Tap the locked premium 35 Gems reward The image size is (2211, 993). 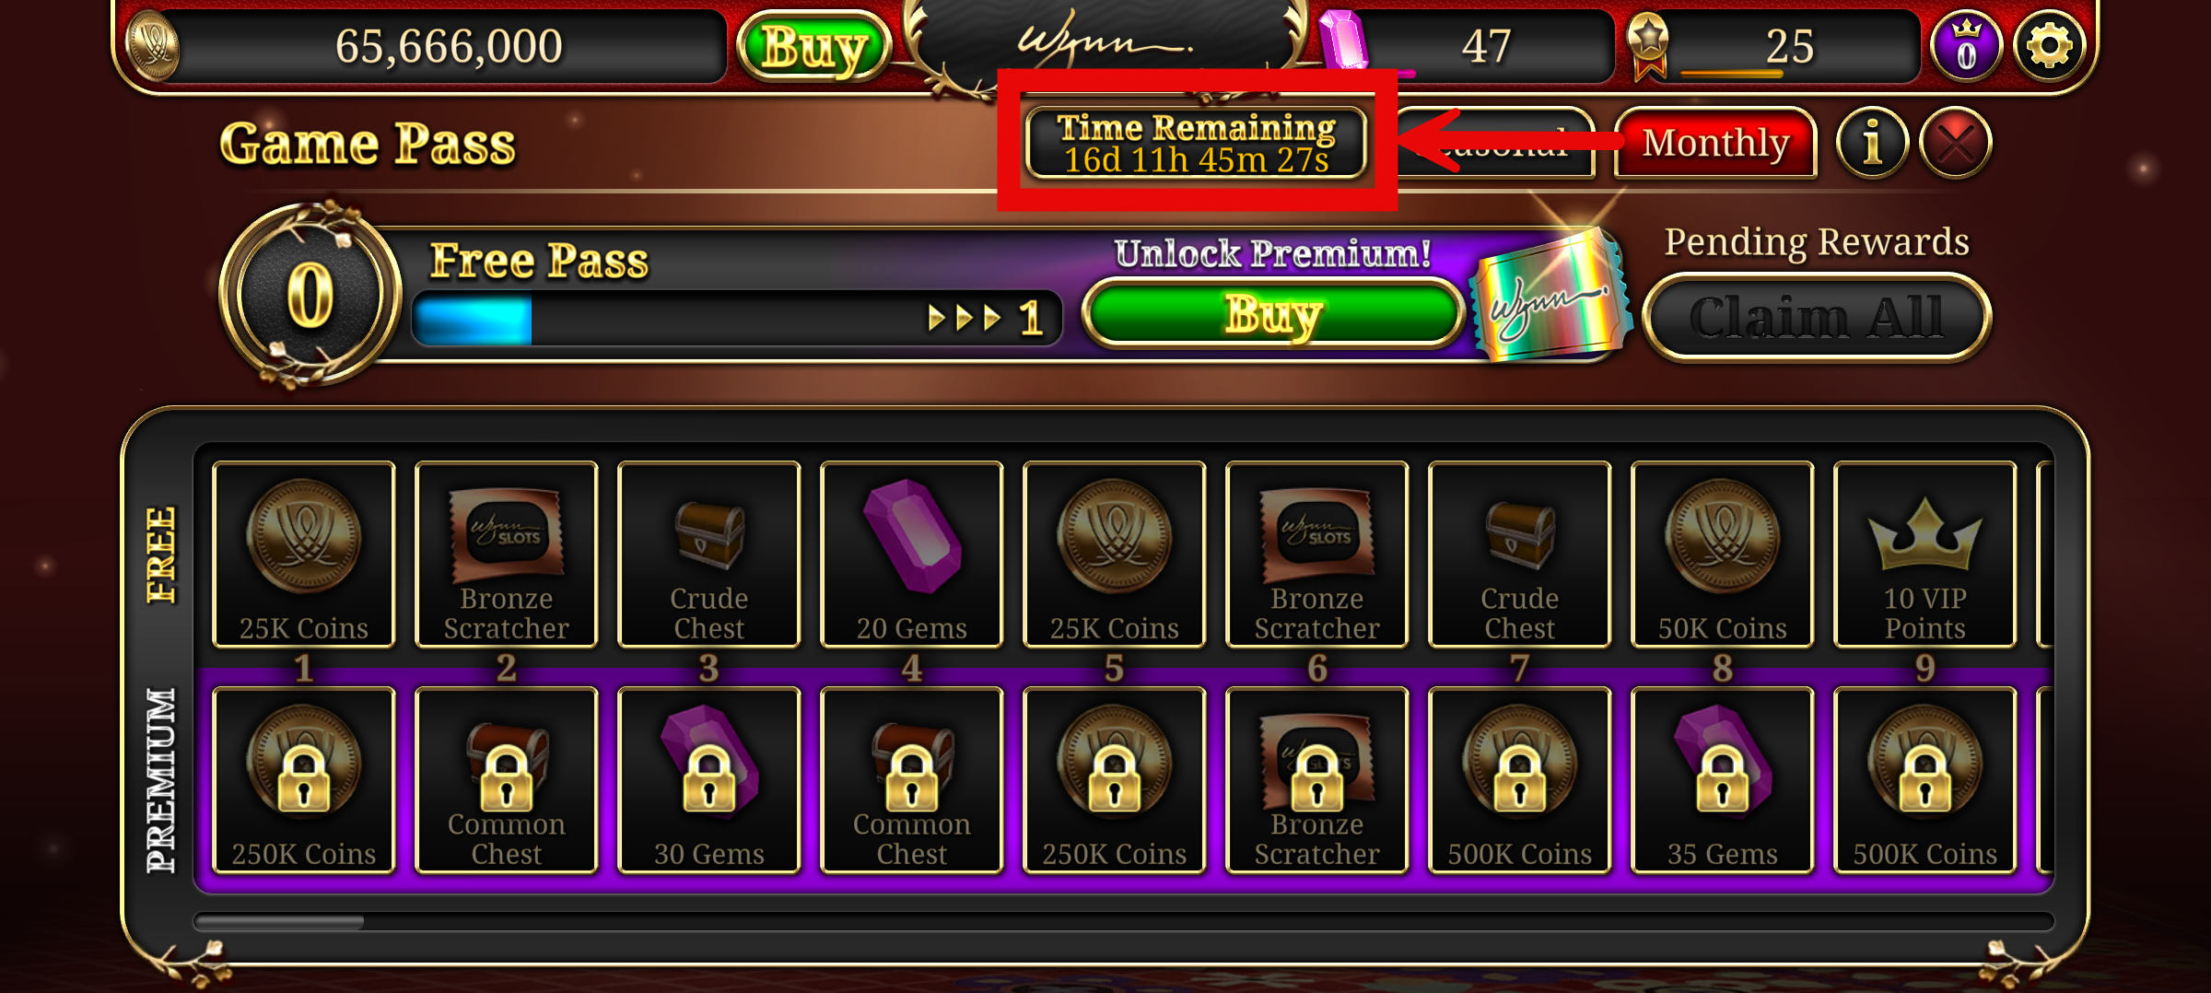(1722, 780)
